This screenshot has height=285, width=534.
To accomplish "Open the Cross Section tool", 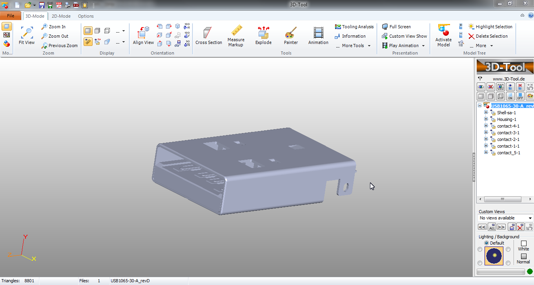I will click(209, 36).
